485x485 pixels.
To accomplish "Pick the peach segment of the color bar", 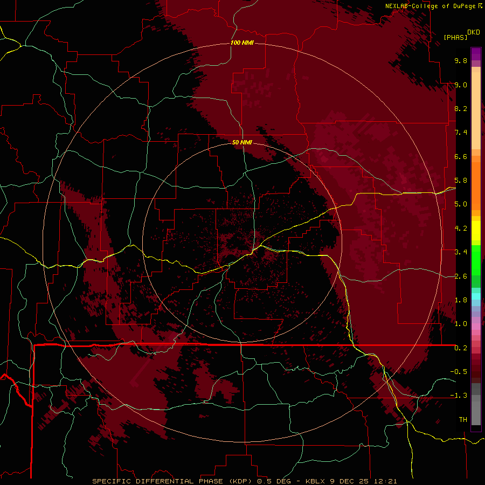I will click(x=476, y=110).
